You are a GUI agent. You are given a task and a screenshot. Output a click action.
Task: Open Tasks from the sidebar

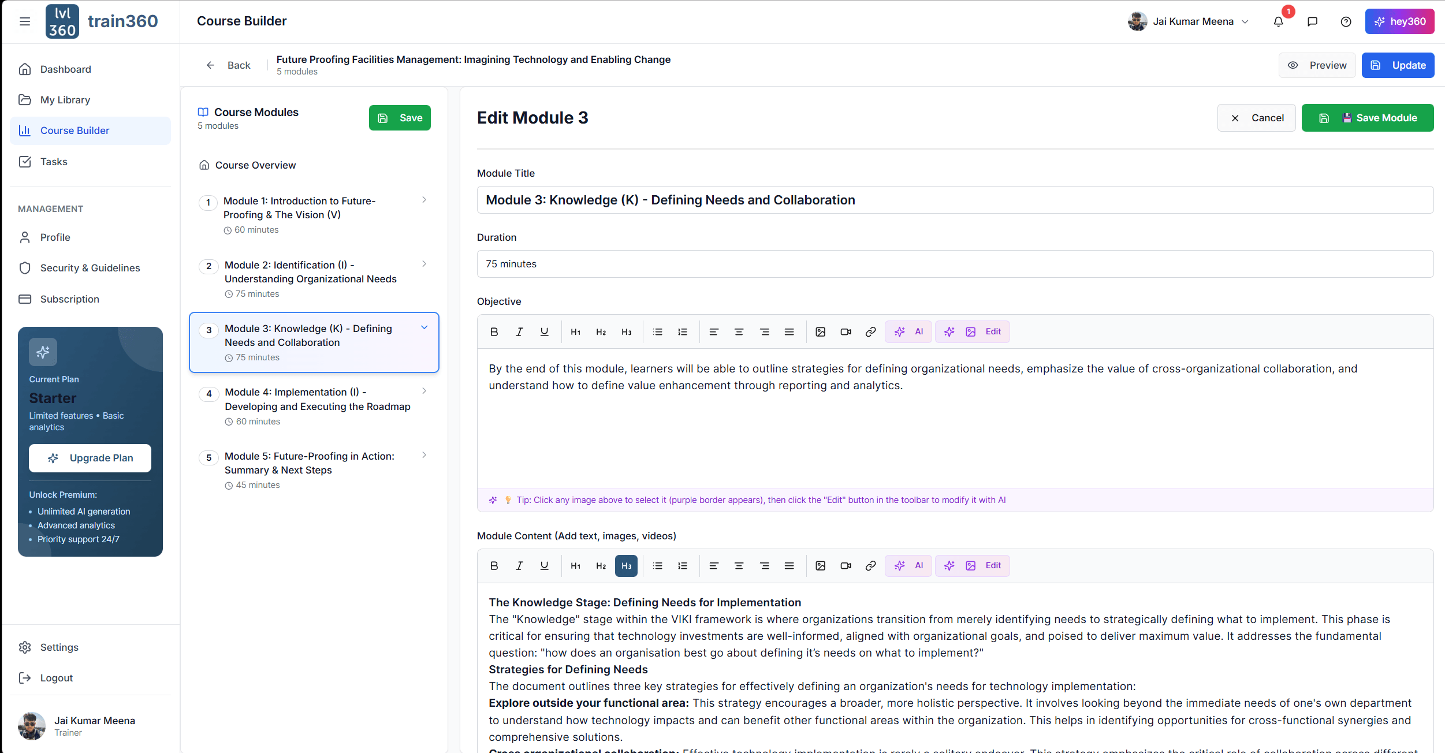(x=54, y=162)
